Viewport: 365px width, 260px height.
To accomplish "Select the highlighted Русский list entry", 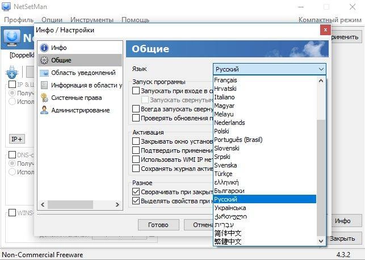I will (x=265, y=199).
